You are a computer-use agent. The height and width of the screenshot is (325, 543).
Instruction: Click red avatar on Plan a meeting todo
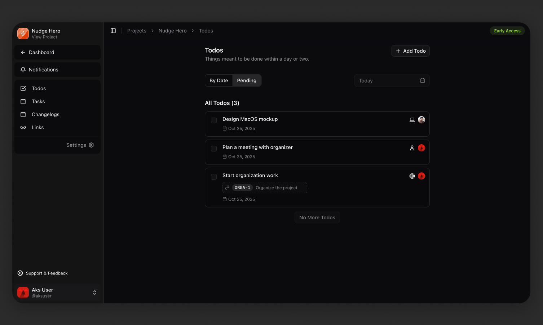(421, 148)
